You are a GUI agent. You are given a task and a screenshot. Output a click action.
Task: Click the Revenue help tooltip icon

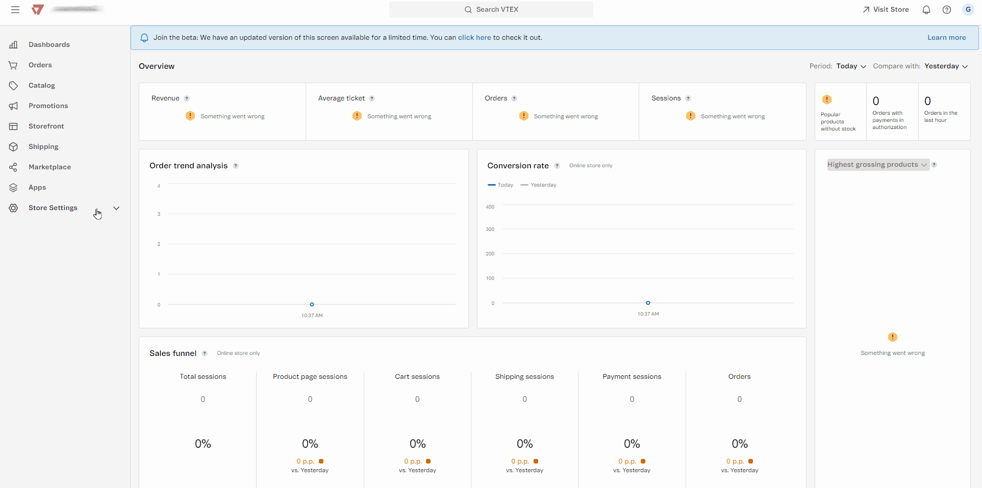click(x=187, y=98)
